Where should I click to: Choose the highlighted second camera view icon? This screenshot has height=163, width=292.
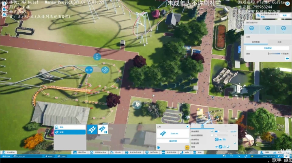tap(221, 147)
